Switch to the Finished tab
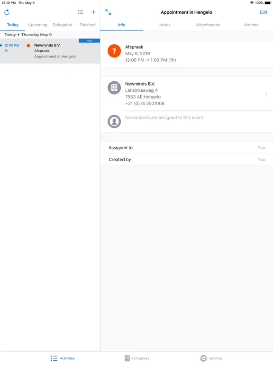 click(x=88, y=25)
